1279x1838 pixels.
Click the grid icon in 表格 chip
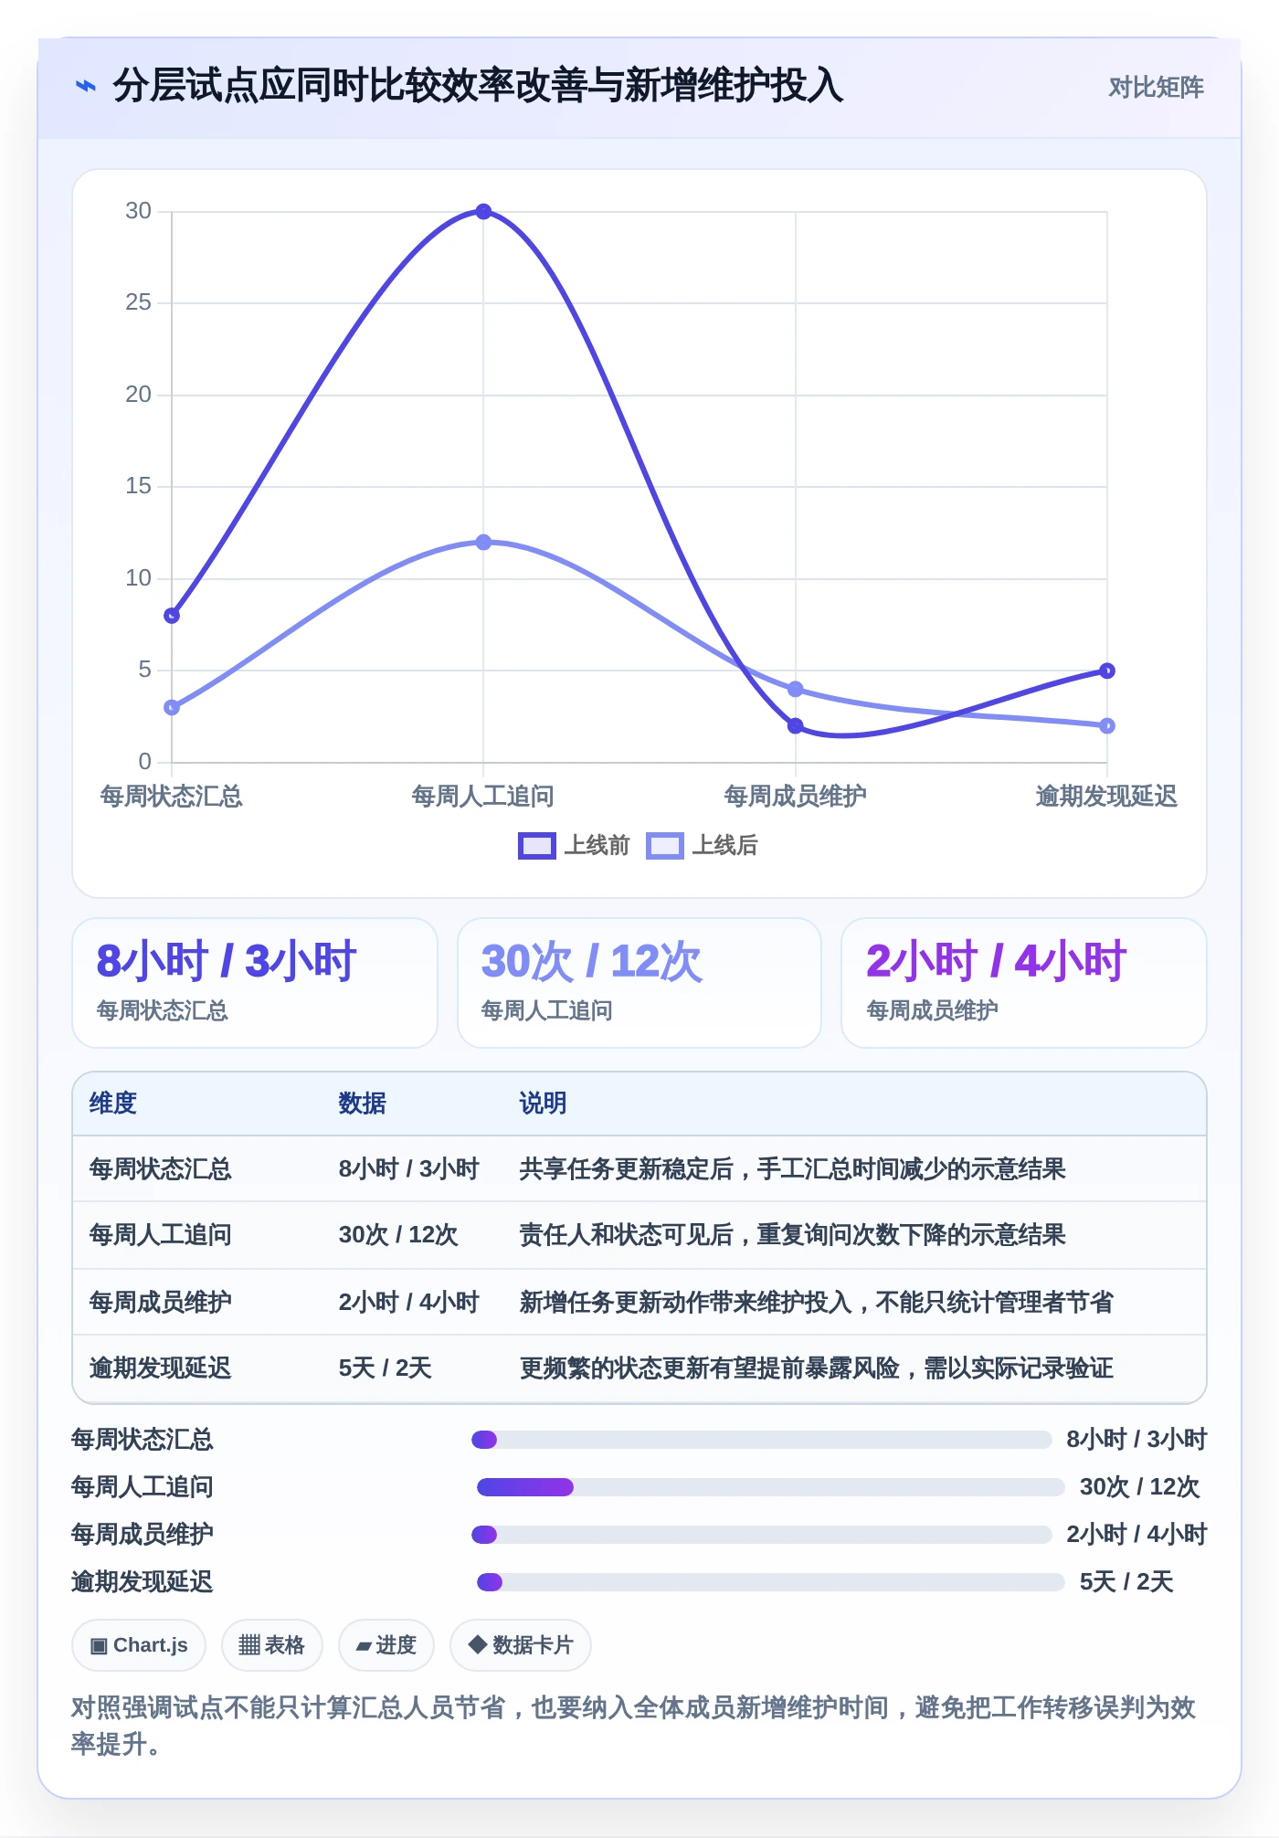pos(249,1646)
